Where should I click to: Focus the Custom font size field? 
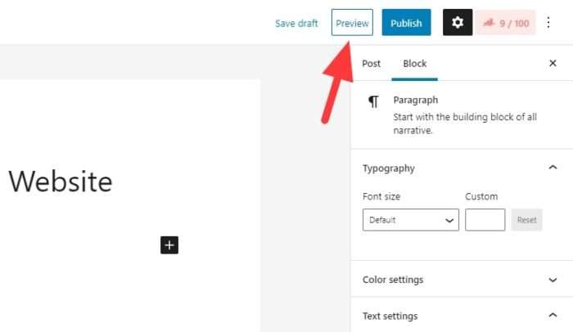[485, 220]
